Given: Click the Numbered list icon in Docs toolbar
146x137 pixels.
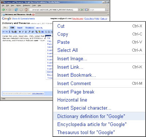Looking at the screenshot, I should coord(46,32).
